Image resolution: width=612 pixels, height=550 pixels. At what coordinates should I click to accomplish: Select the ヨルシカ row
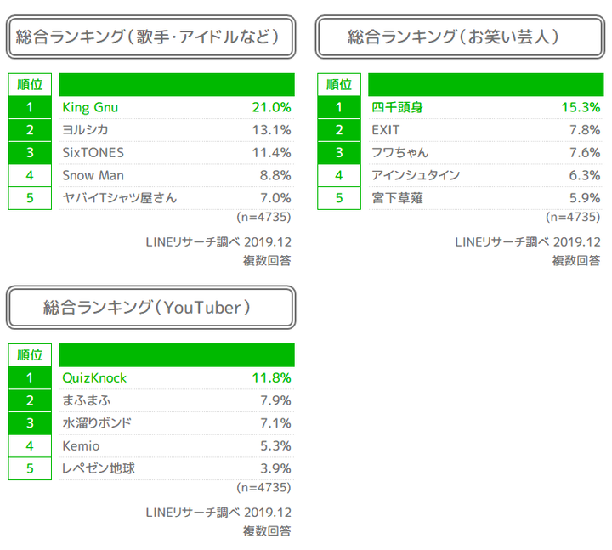85,130
